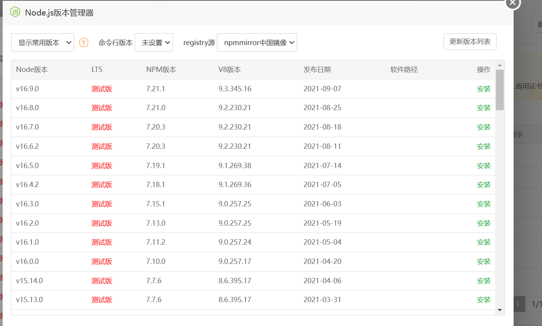This screenshot has height=326, width=542.
Task: Select the v16.1.0 version cell
Action: [x=27, y=242]
